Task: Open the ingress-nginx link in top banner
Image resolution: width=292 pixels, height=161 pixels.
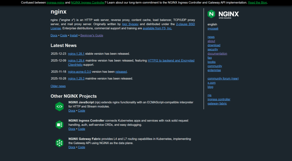Action: (x=56, y=3)
